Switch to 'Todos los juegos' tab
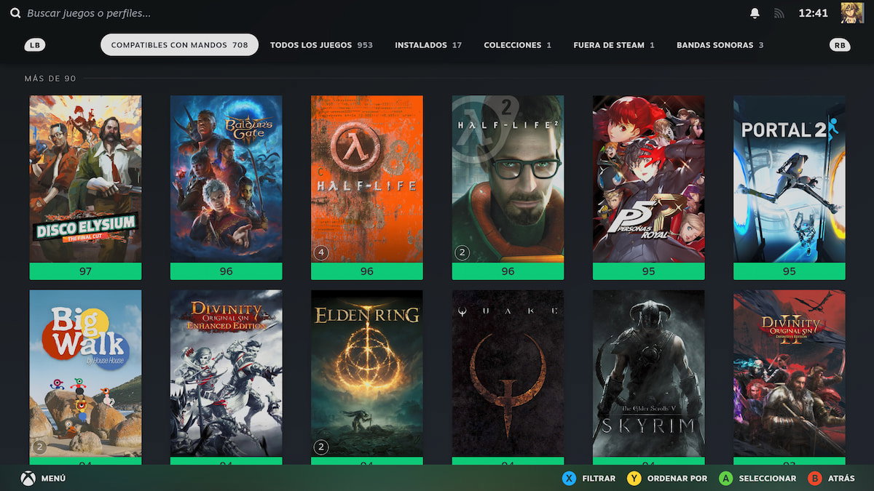874x491 pixels. pyautogui.click(x=321, y=45)
